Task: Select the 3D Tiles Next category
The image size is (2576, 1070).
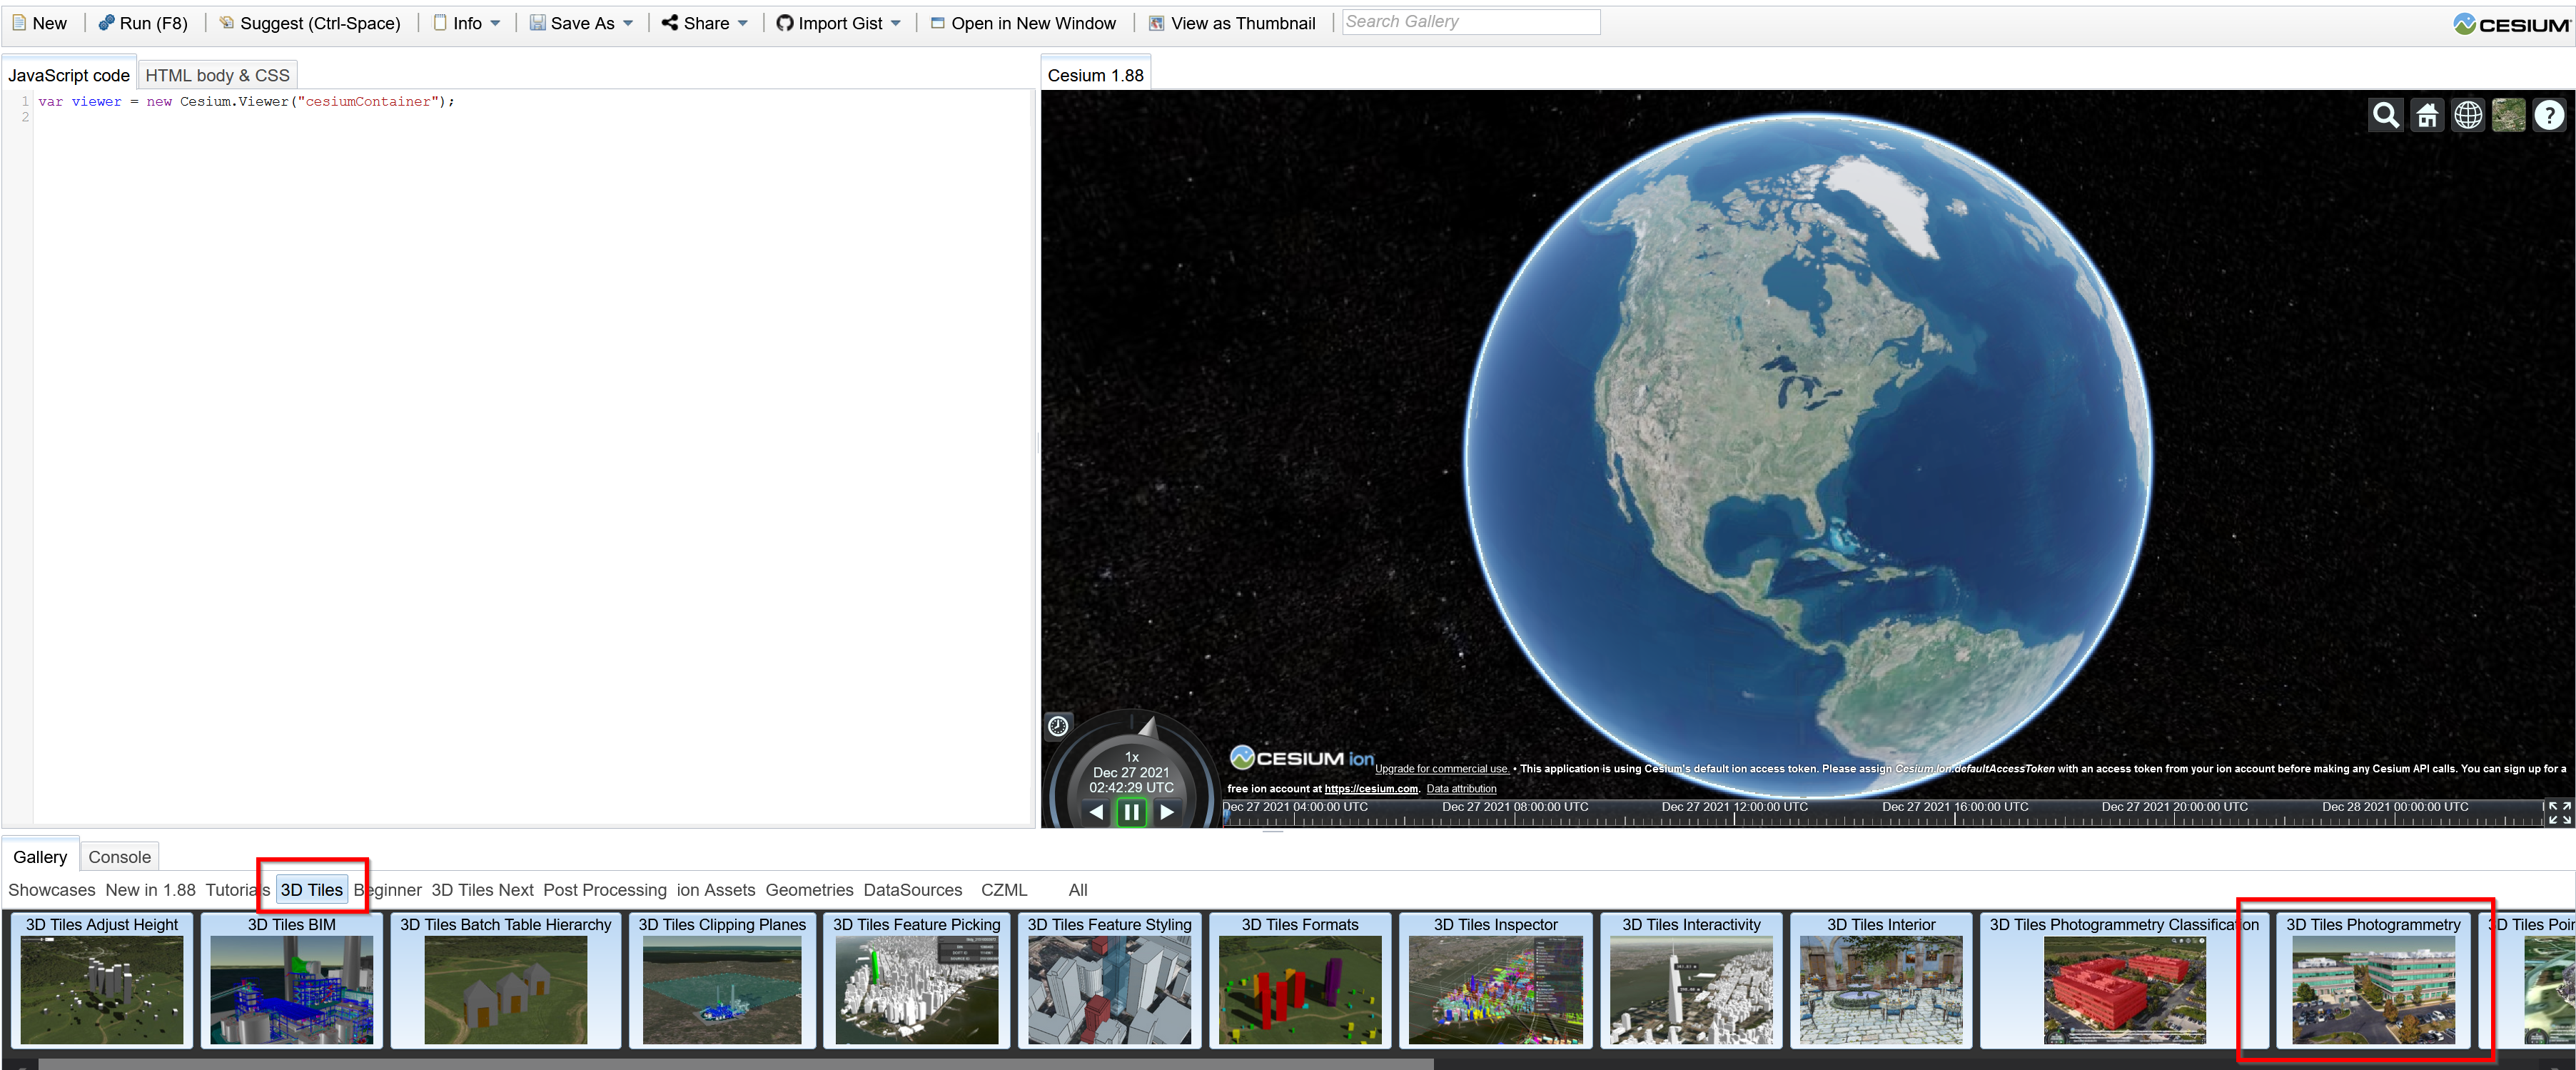Action: pyautogui.click(x=482, y=890)
